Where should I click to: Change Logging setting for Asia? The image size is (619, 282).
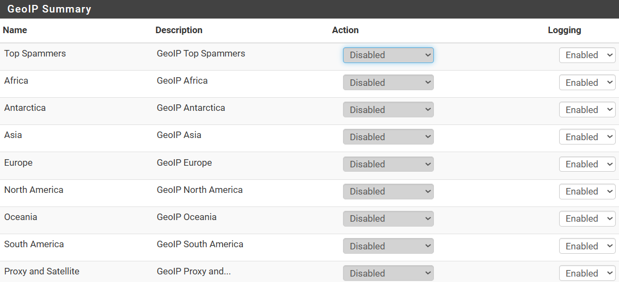tap(587, 137)
